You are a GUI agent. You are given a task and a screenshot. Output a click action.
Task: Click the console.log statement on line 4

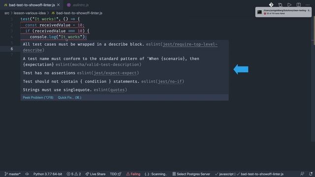[58, 37]
